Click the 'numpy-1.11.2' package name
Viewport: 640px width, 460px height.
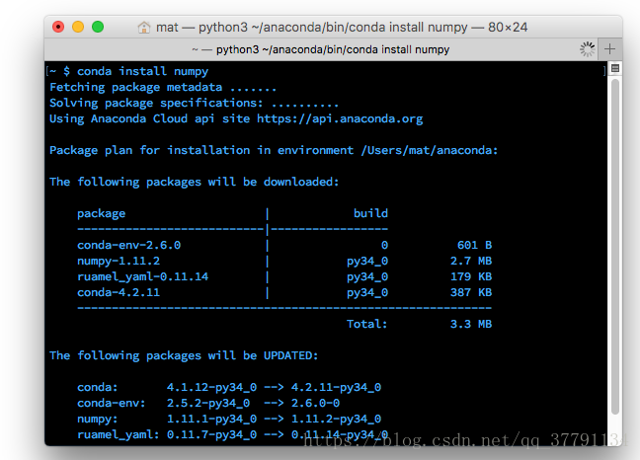pyautogui.click(x=119, y=261)
